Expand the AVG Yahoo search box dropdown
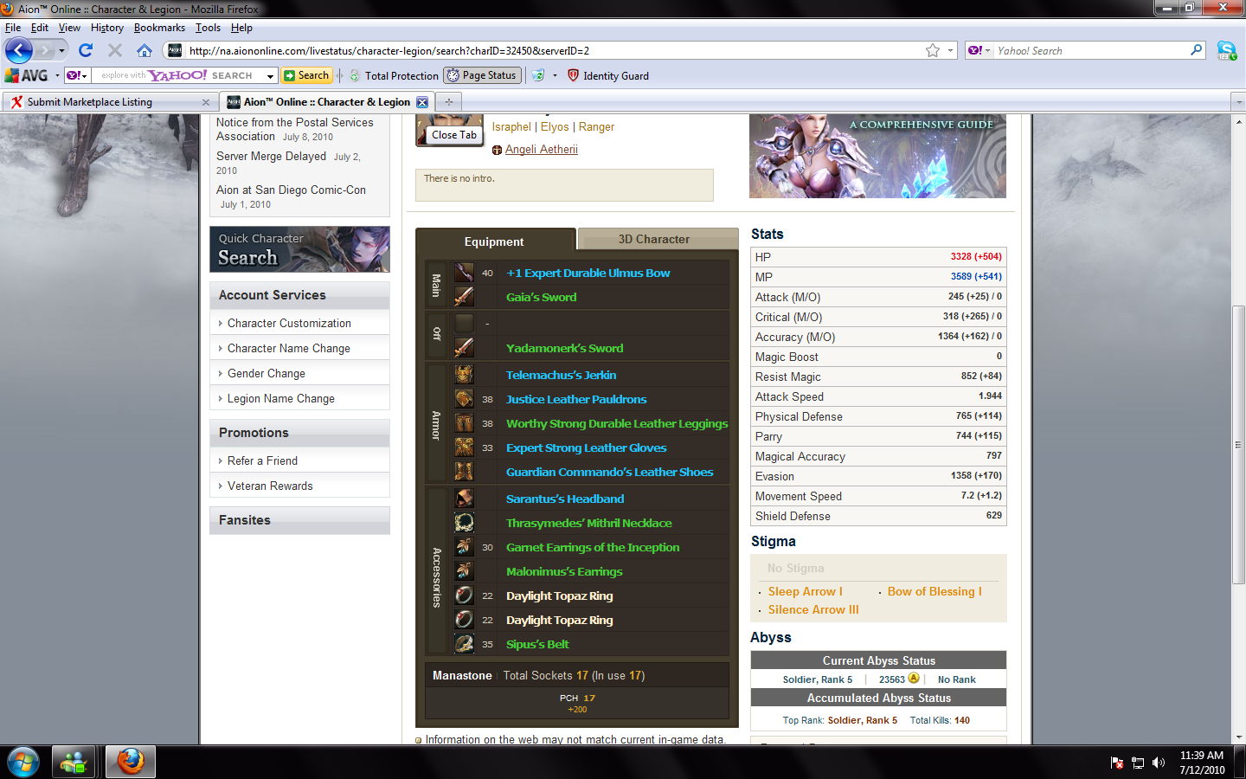The width and height of the screenshot is (1246, 779). [271, 75]
